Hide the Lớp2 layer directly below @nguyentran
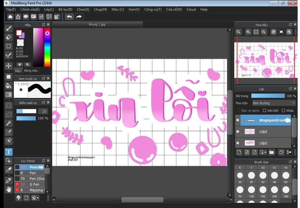This screenshot has height=208, width=300. pos(238,132)
